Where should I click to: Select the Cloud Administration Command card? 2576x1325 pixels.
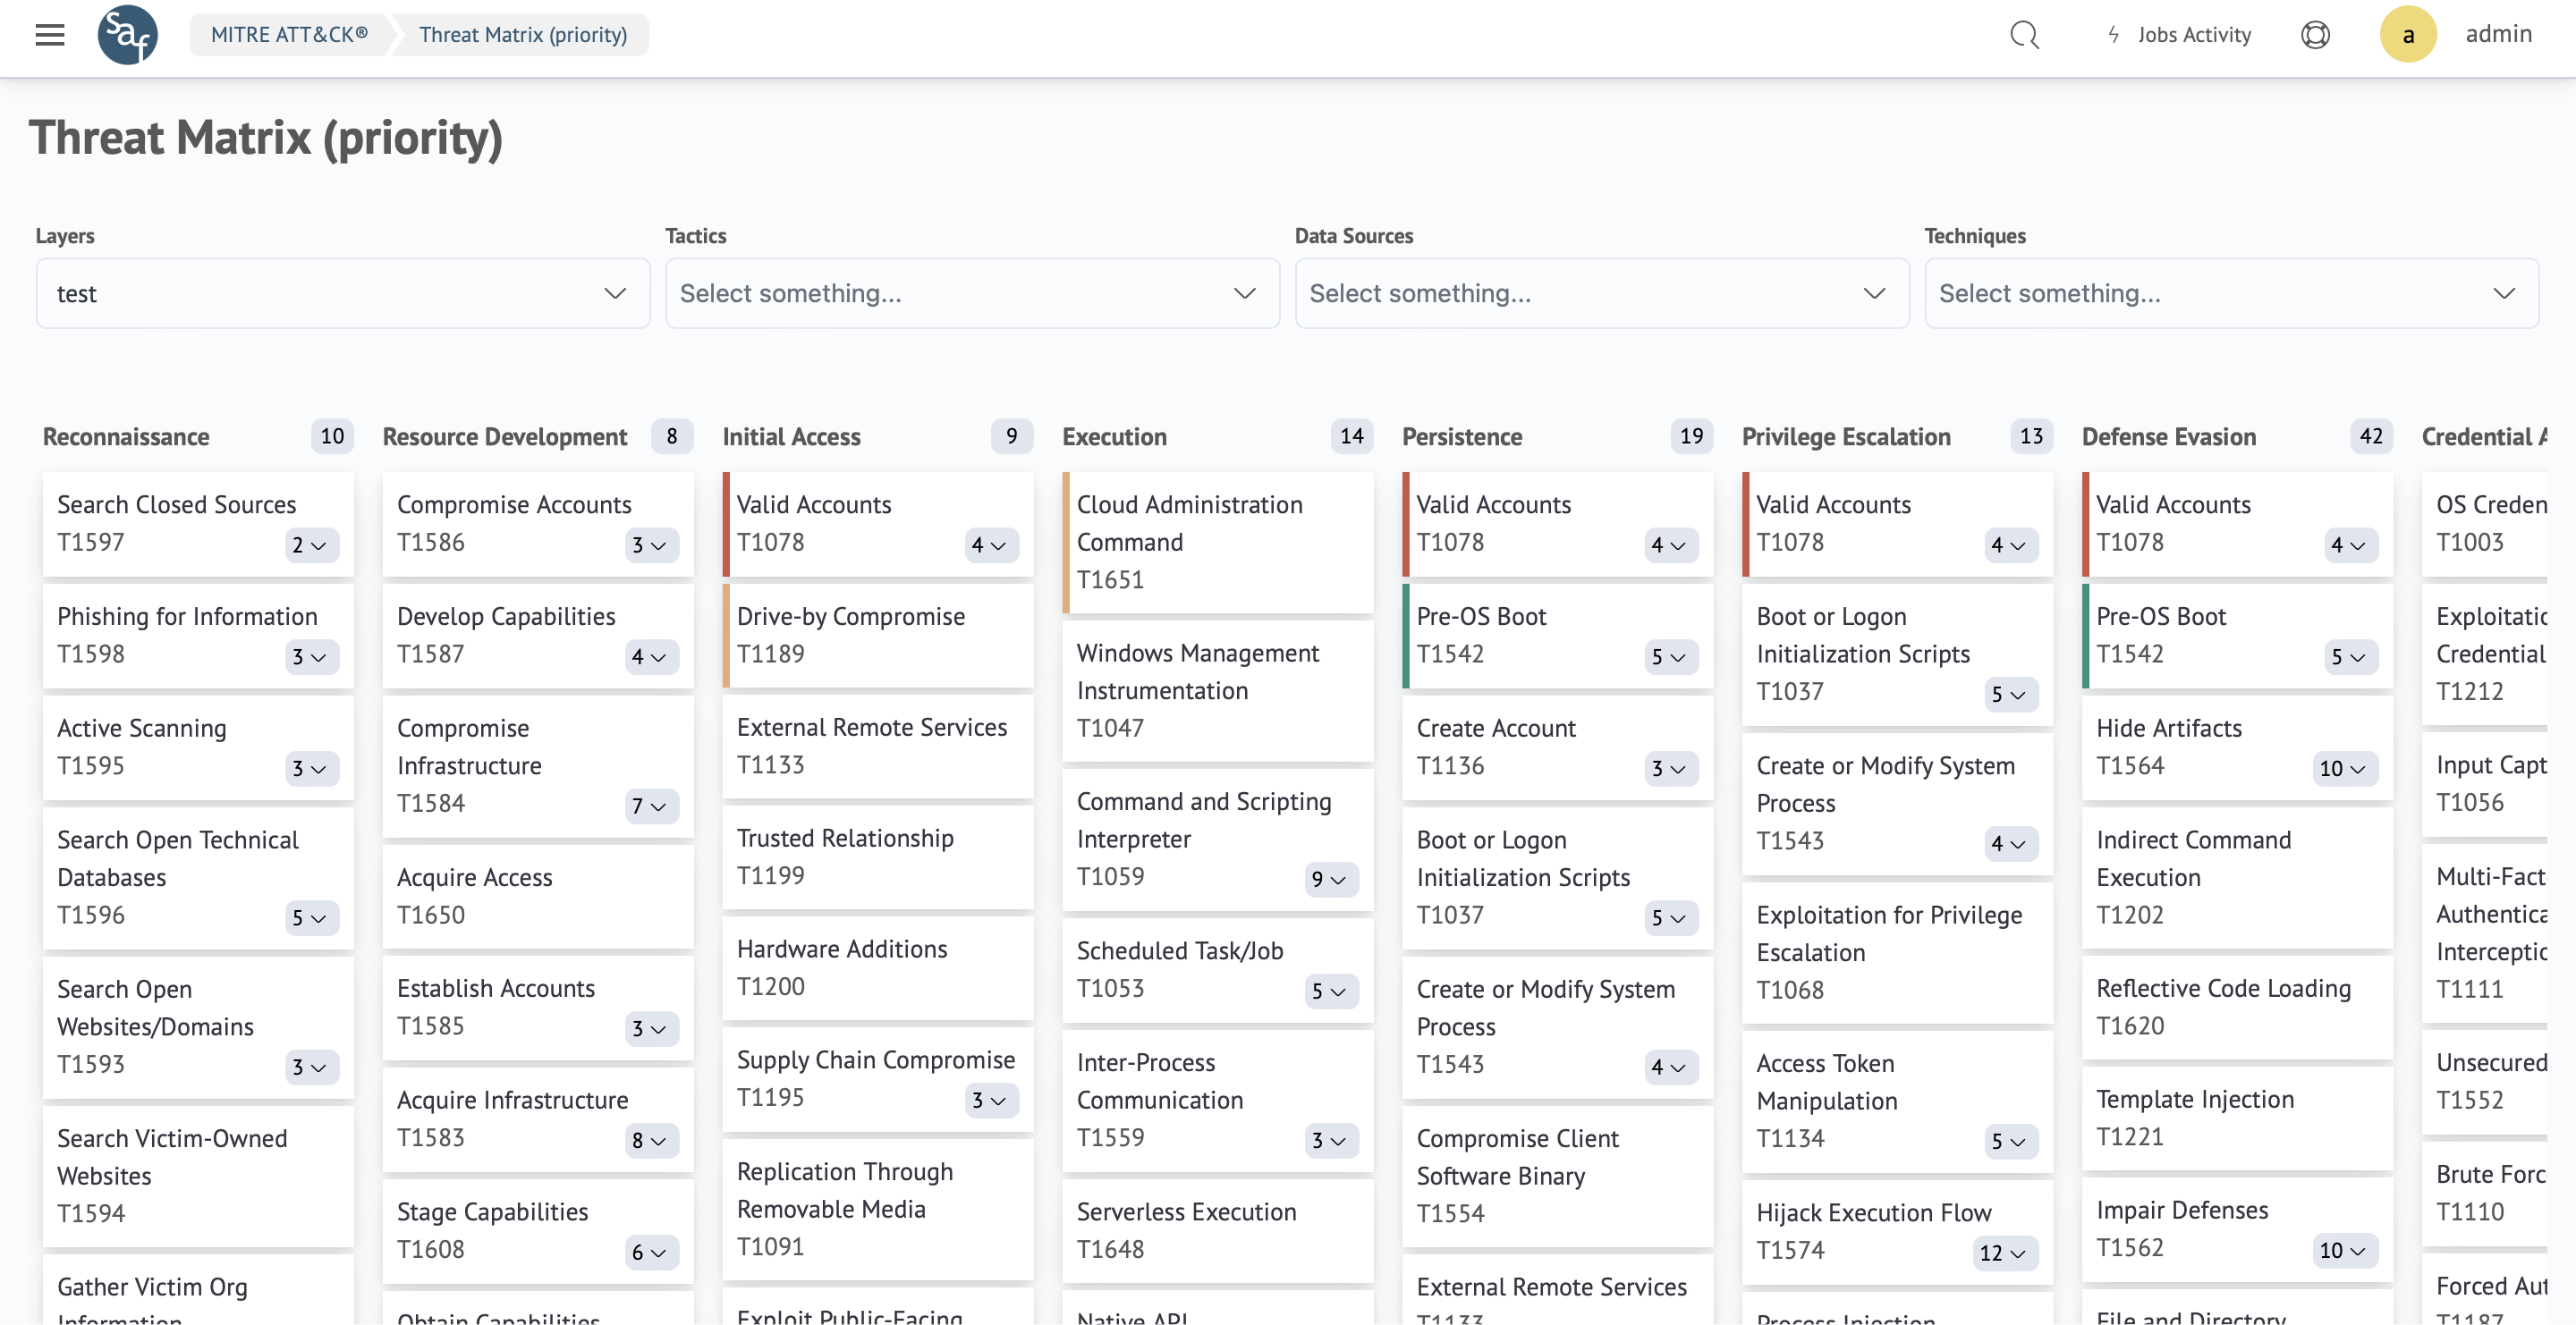click(1218, 542)
